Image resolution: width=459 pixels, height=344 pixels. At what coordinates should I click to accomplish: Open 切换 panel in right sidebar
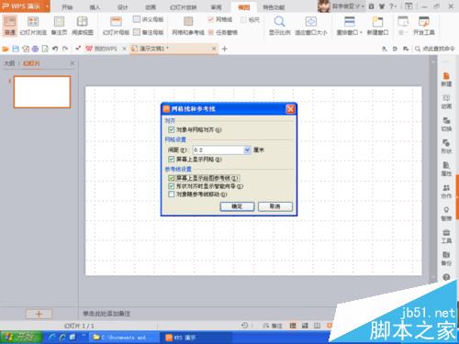click(446, 124)
